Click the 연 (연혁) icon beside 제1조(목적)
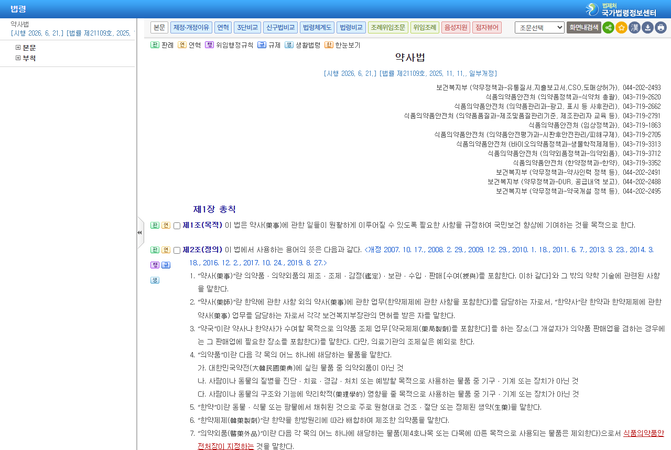 (x=166, y=226)
